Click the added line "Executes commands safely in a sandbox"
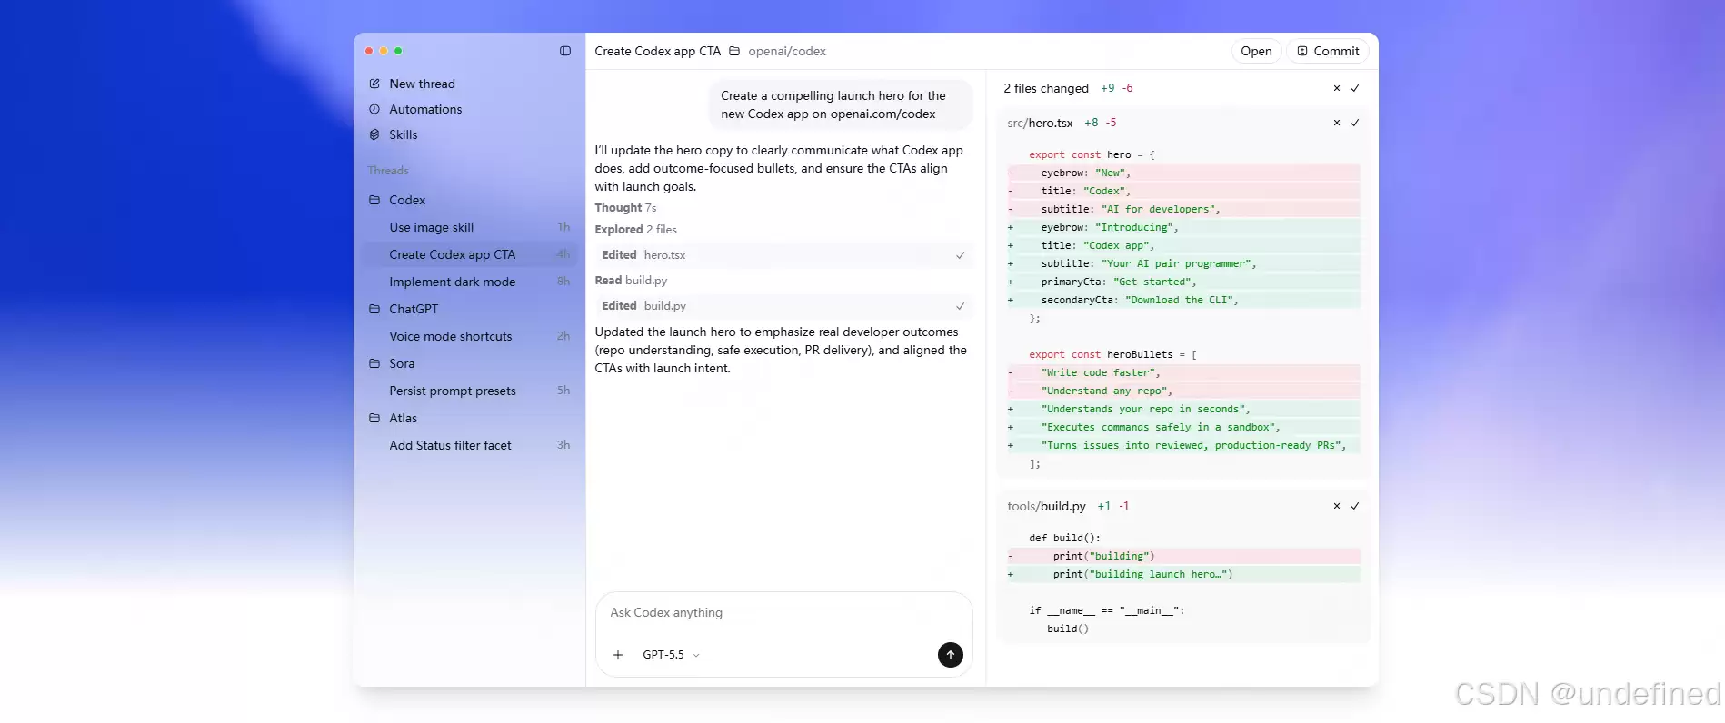This screenshot has width=1725, height=723. 1183,427
